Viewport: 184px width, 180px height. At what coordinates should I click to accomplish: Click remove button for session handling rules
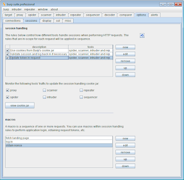(125, 61)
